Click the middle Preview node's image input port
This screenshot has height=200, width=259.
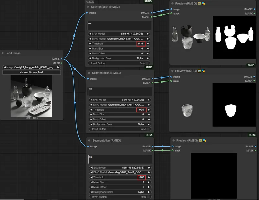coord(171,77)
